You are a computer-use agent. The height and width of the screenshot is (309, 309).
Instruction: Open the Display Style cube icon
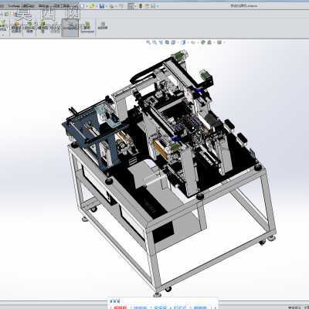(183, 42)
